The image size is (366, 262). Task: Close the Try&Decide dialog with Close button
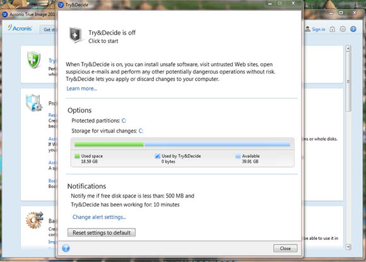(x=285, y=249)
